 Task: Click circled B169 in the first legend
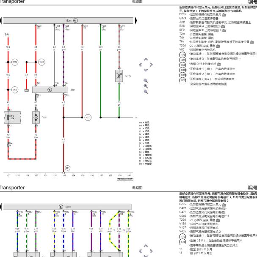tap(182, 70)
